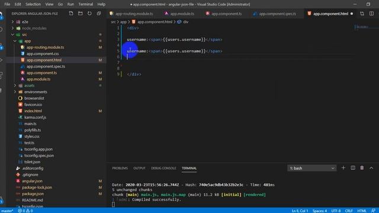The height and width of the screenshot is (213, 379).
Task: Collapse the app folder
Action: click(x=15, y=41)
